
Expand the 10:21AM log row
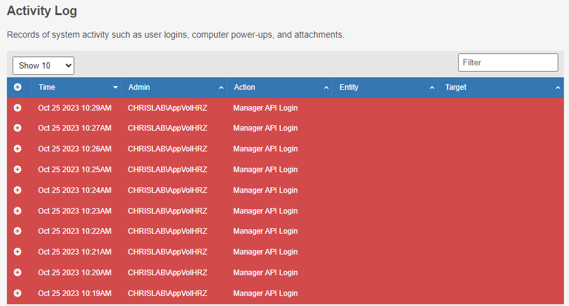(18, 252)
